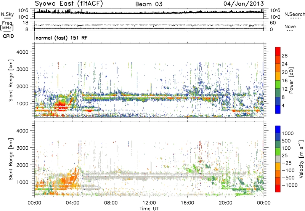305x211 pixels.
Task: Click the '28' tick on power colorbar
Action: 284,56
